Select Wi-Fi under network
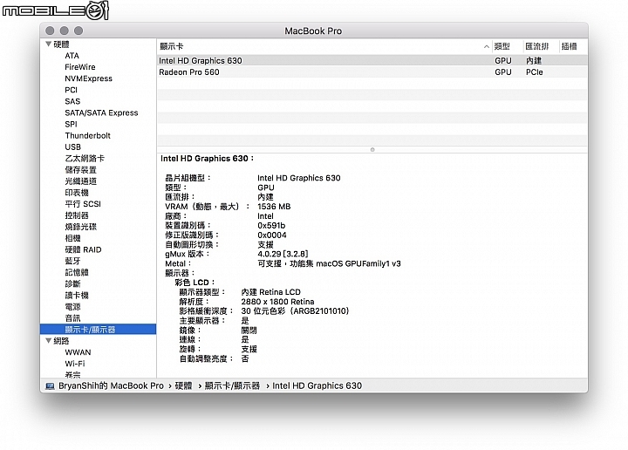The image size is (628, 450). 75,364
